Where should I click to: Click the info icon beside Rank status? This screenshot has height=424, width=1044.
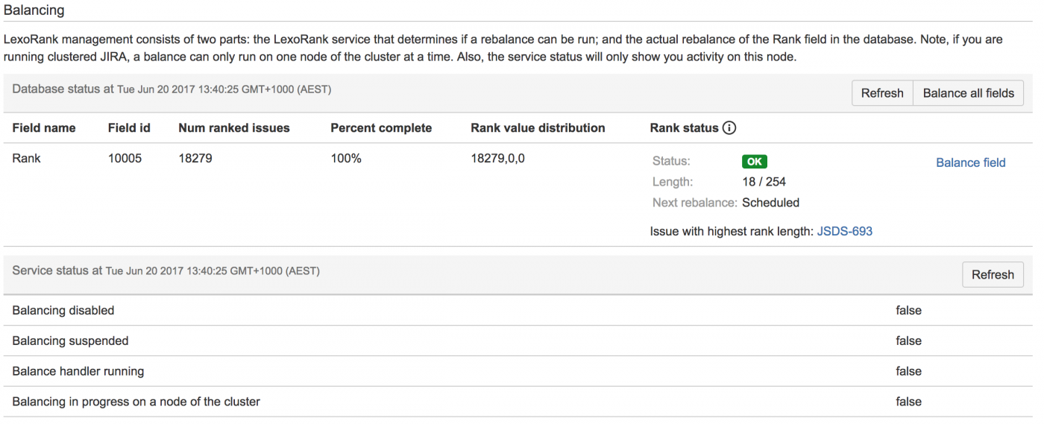click(x=729, y=128)
